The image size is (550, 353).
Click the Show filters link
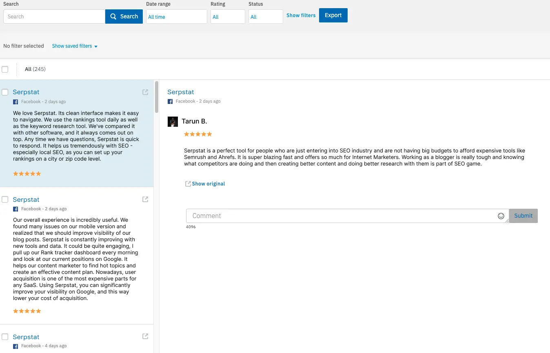click(x=301, y=15)
